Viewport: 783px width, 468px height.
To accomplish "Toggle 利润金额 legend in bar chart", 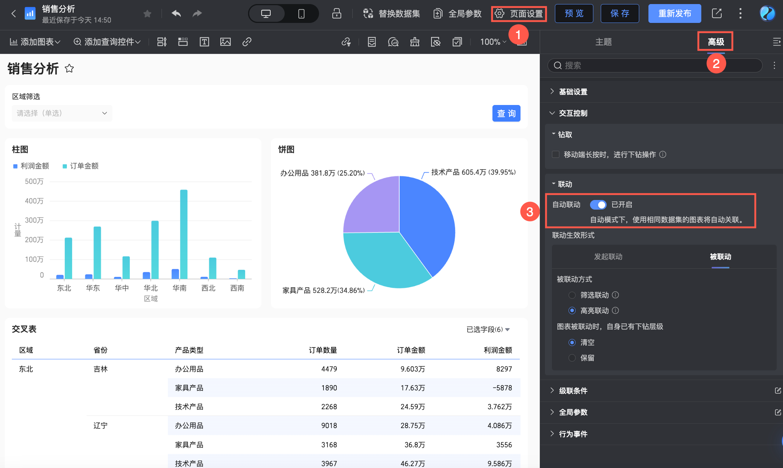I will point(31,166).
